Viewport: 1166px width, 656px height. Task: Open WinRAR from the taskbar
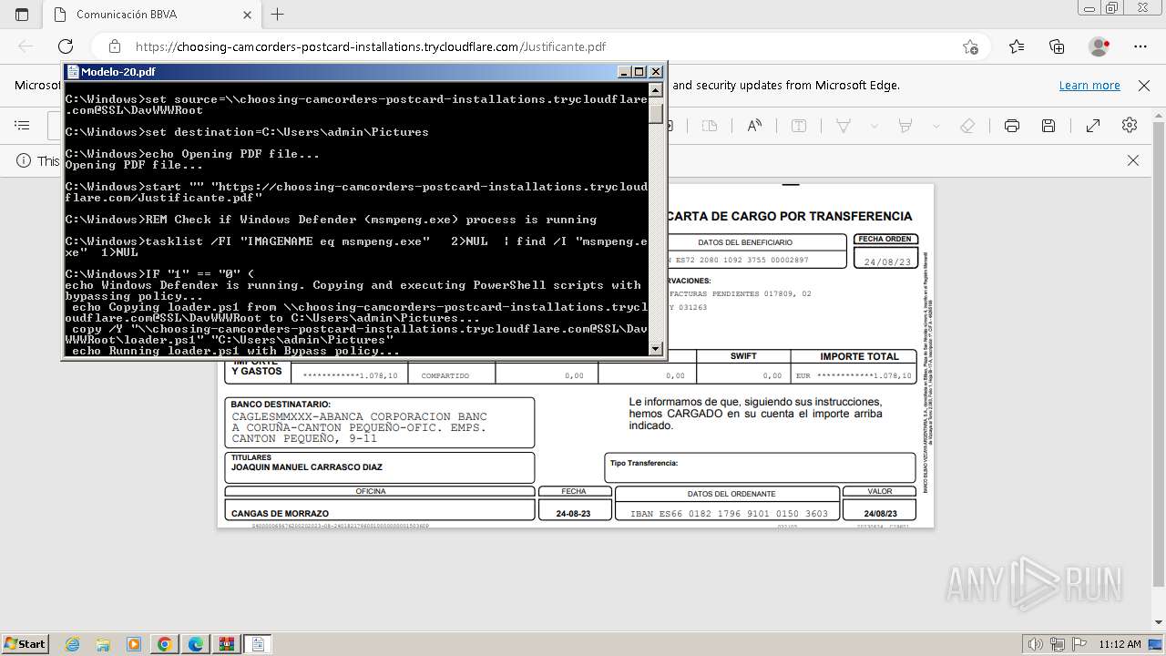pyautogui.click(x=226, y=644)
